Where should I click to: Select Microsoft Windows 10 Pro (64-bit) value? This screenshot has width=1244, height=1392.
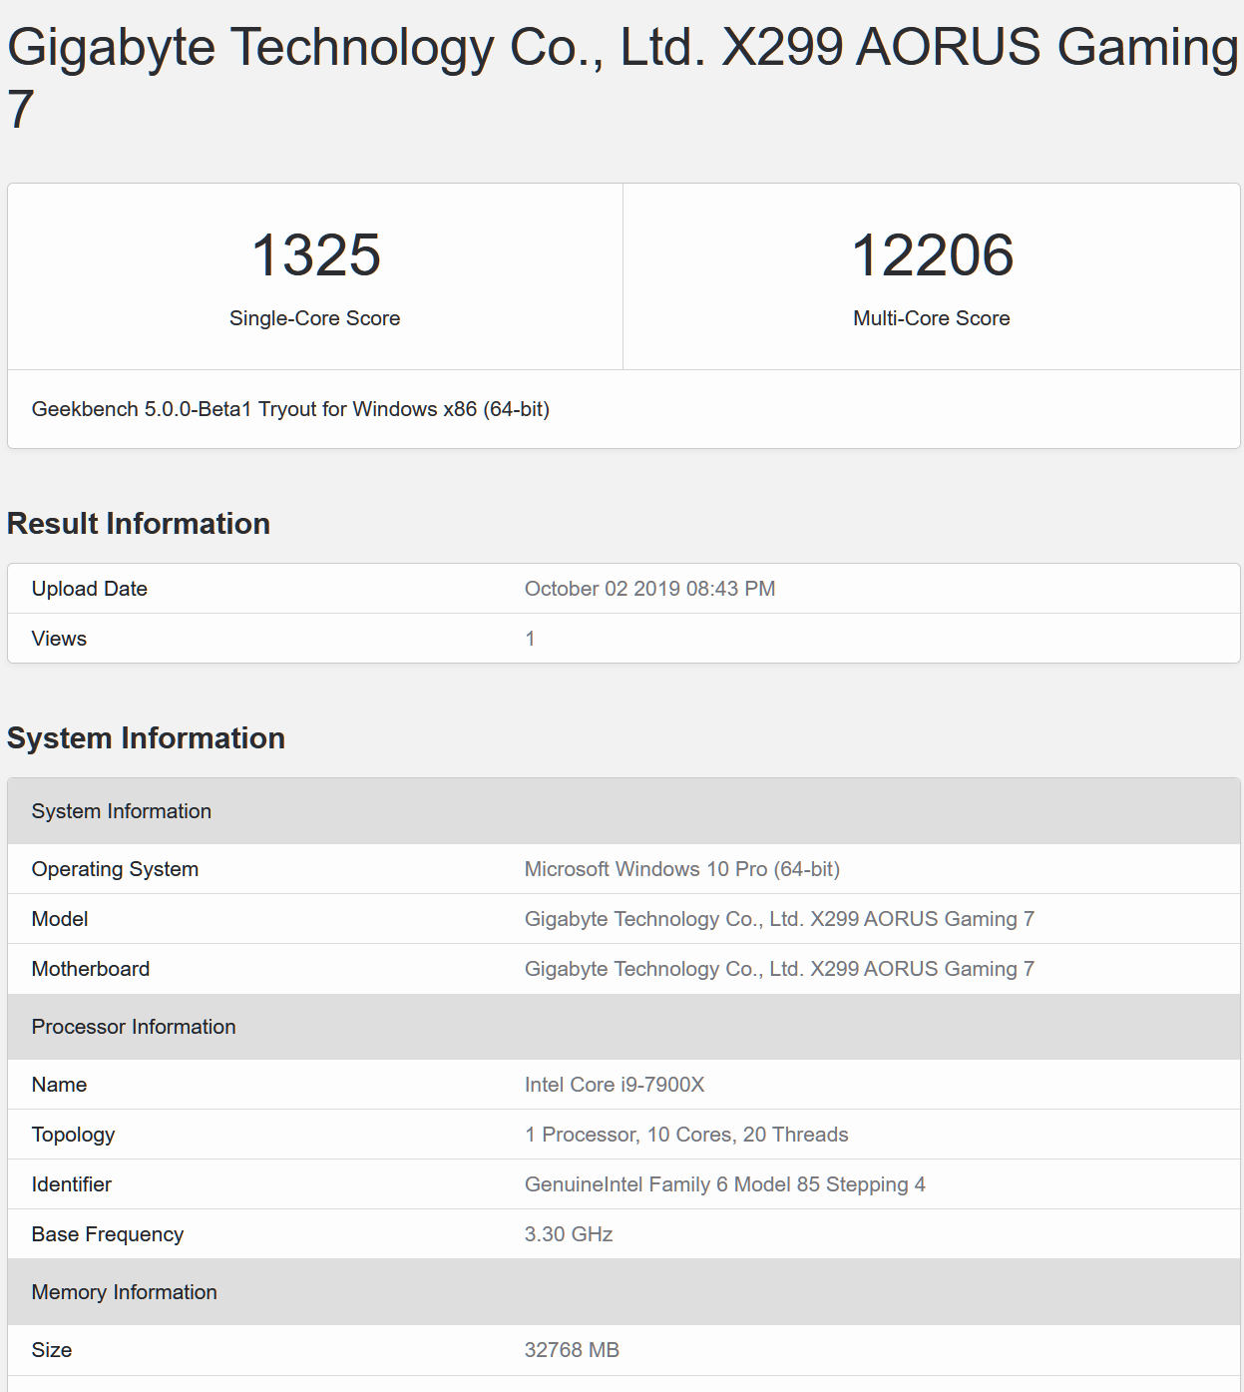point(682,869)
